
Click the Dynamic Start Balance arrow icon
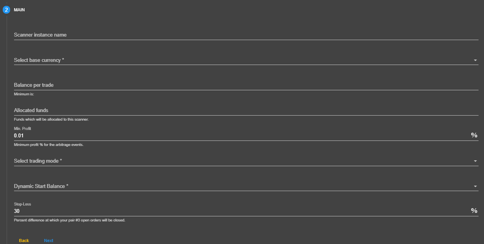[475, 186]
